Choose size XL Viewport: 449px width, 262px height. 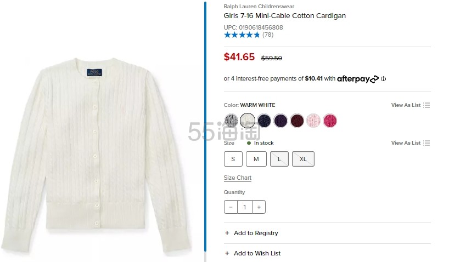click(303, 159)
